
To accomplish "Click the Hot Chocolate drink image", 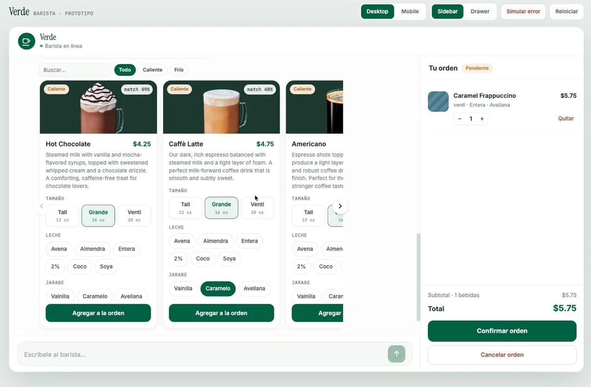I will click(98, 107).
